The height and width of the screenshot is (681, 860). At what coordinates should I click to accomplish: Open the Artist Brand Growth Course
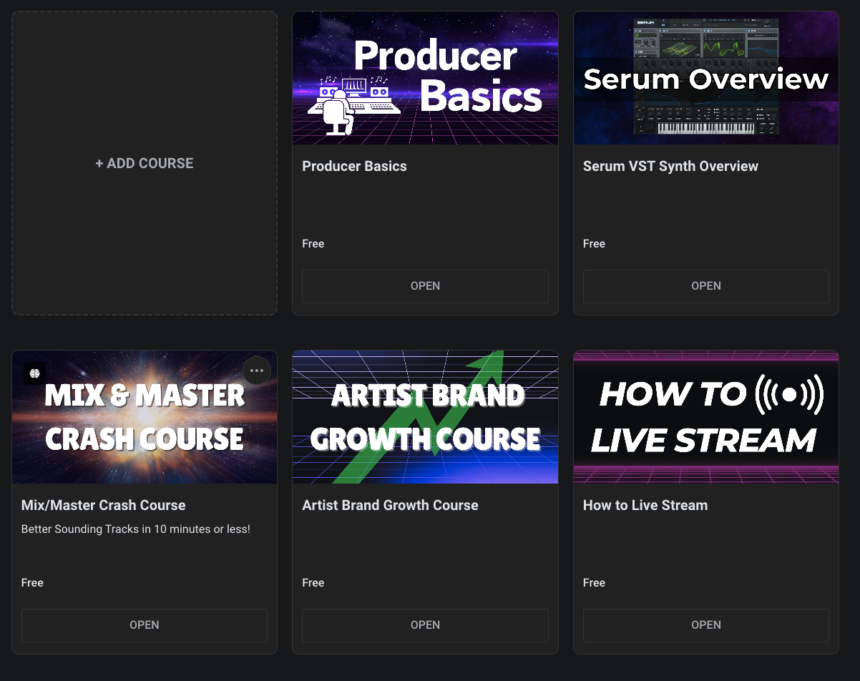425,625
